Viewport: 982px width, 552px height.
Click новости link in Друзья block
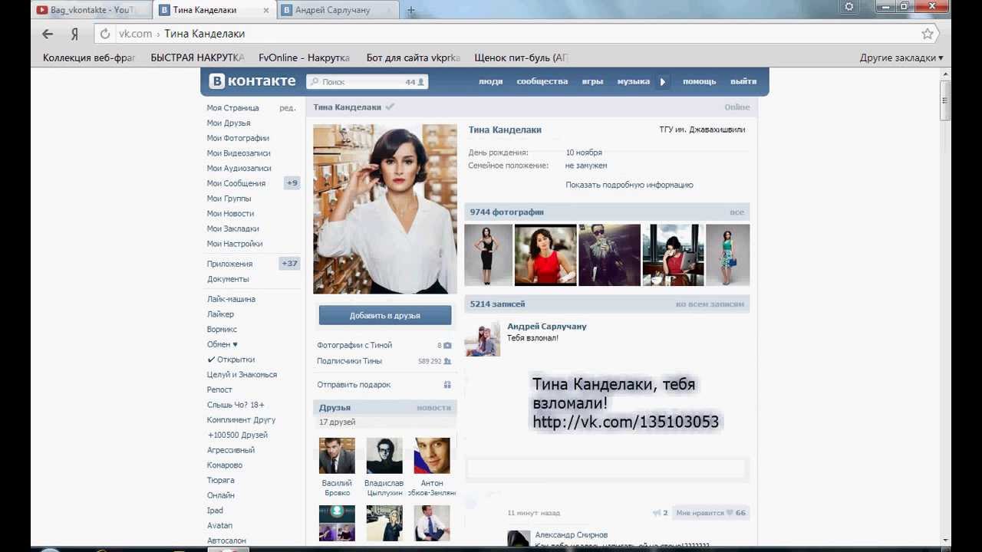pyautogui.click(x=433, y=408)
